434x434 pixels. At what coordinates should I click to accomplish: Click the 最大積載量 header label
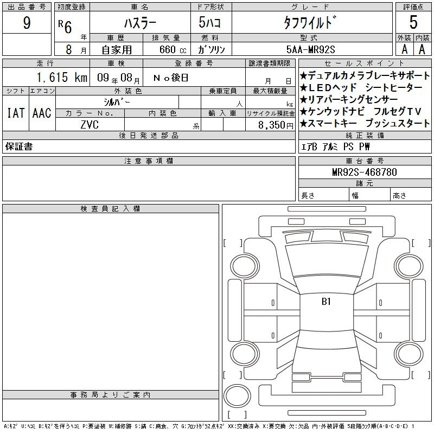pyautogui.click(x=270, y=91)
